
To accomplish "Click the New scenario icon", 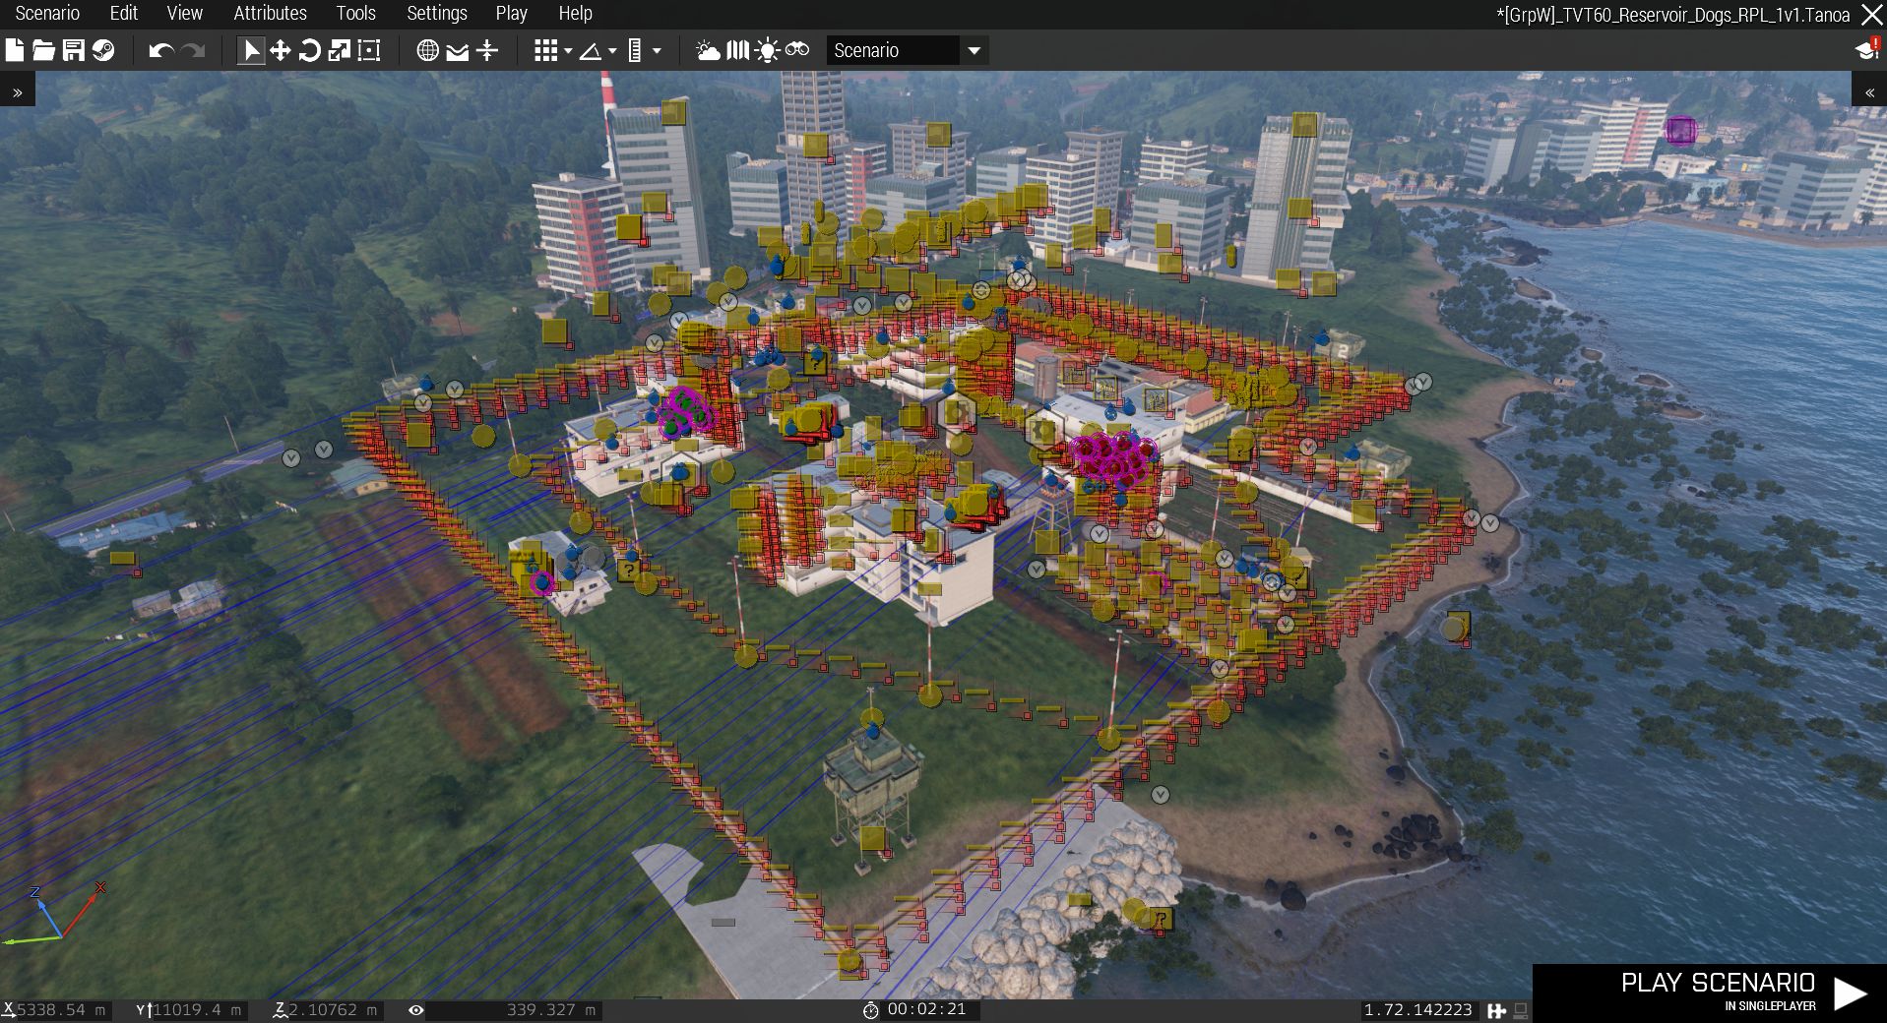I will (15, 50).
